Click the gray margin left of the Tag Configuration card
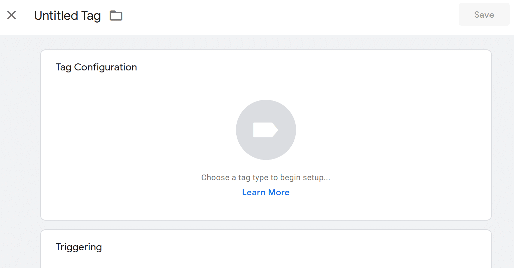The width and height of the screenshot is (514, 268). pos(20,133)
